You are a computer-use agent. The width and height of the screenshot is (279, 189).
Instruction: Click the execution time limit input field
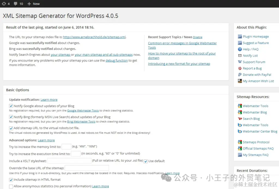tap(76, 154)
